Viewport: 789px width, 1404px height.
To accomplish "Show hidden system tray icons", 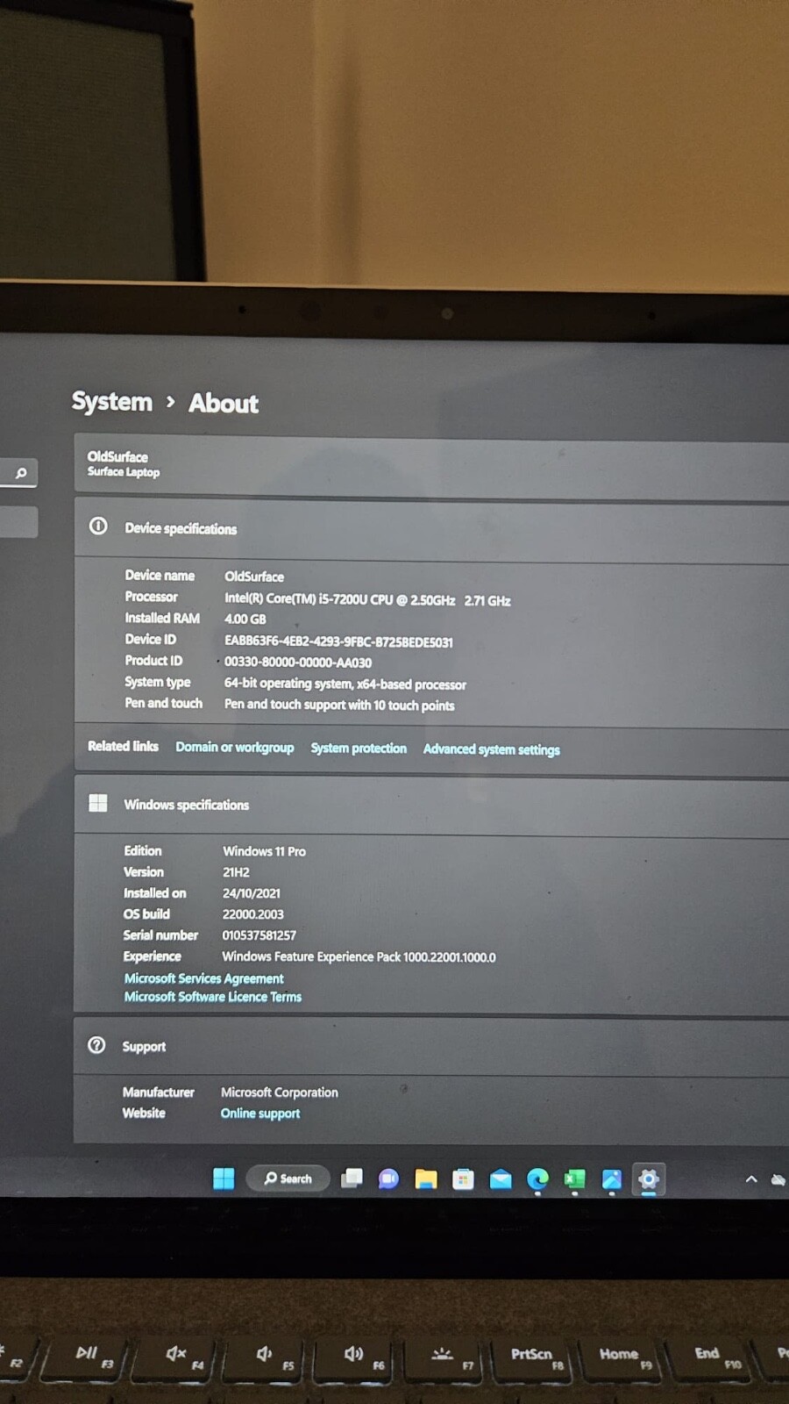I will (x=751, y=1179).
